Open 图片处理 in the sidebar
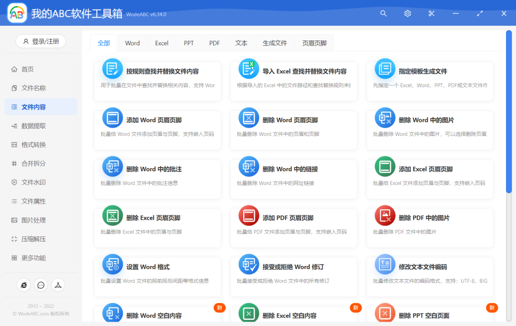The image size is (516, 326). (41, 220)
